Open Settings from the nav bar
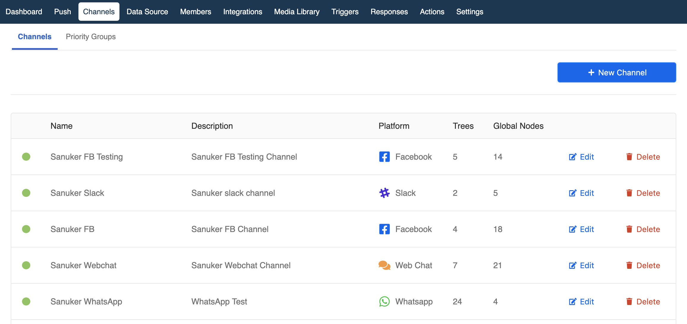The height and width of the screenshot is (324, 687). point(470,12)
